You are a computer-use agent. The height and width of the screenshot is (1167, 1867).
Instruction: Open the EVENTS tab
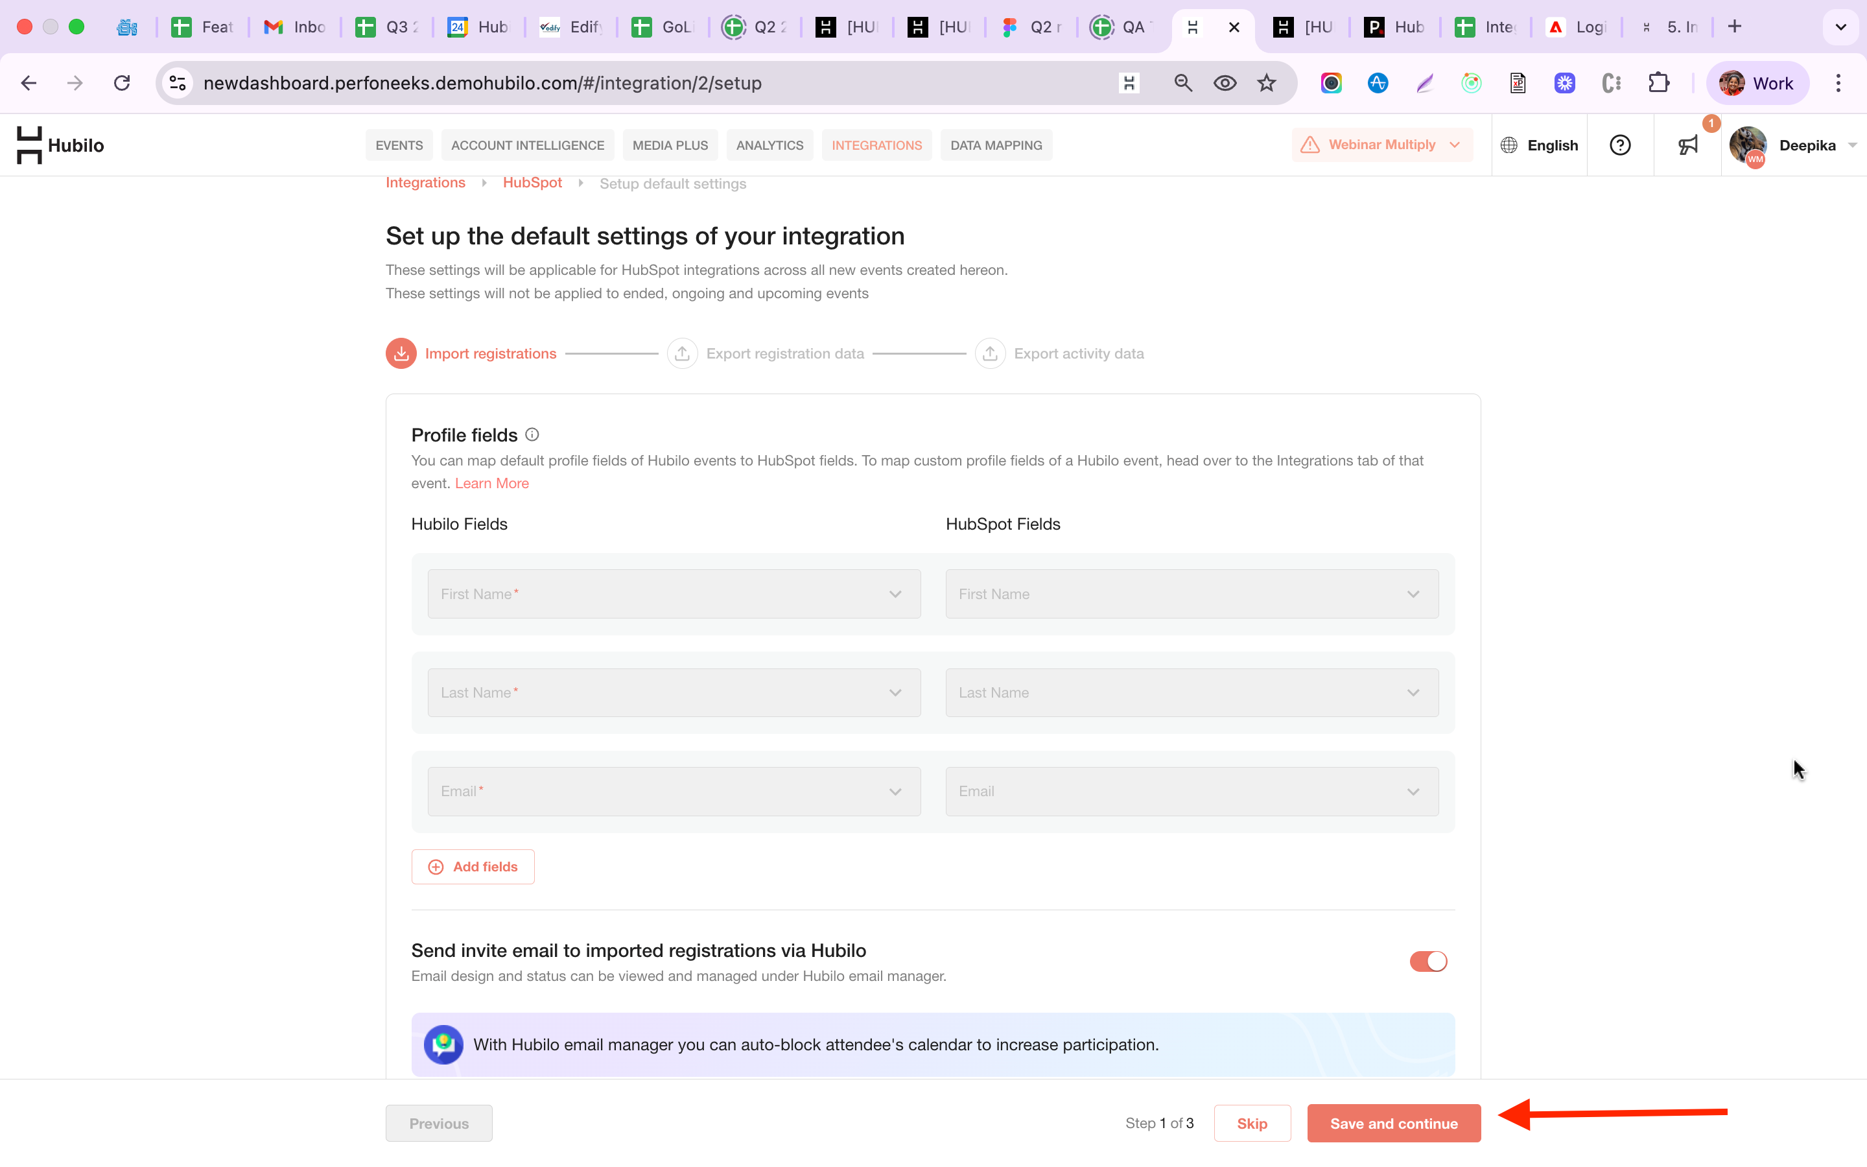(399, 145)
